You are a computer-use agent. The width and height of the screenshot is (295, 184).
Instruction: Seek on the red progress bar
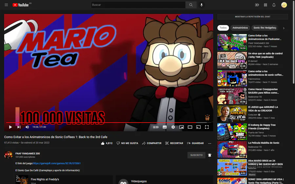click(x=108, y=123)
